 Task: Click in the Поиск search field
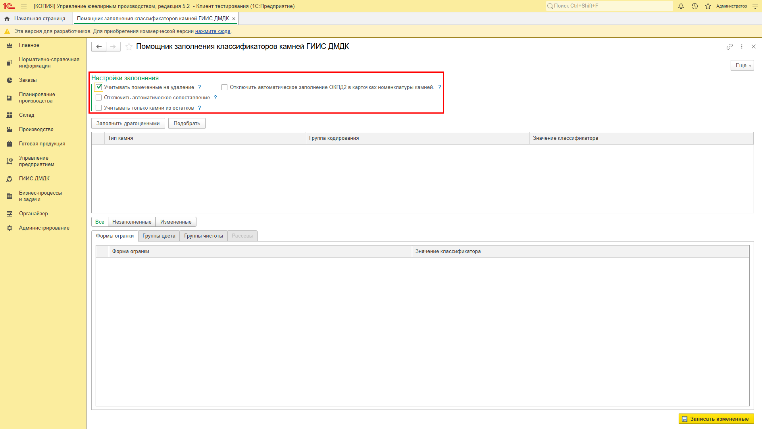[x=609, y=6]
